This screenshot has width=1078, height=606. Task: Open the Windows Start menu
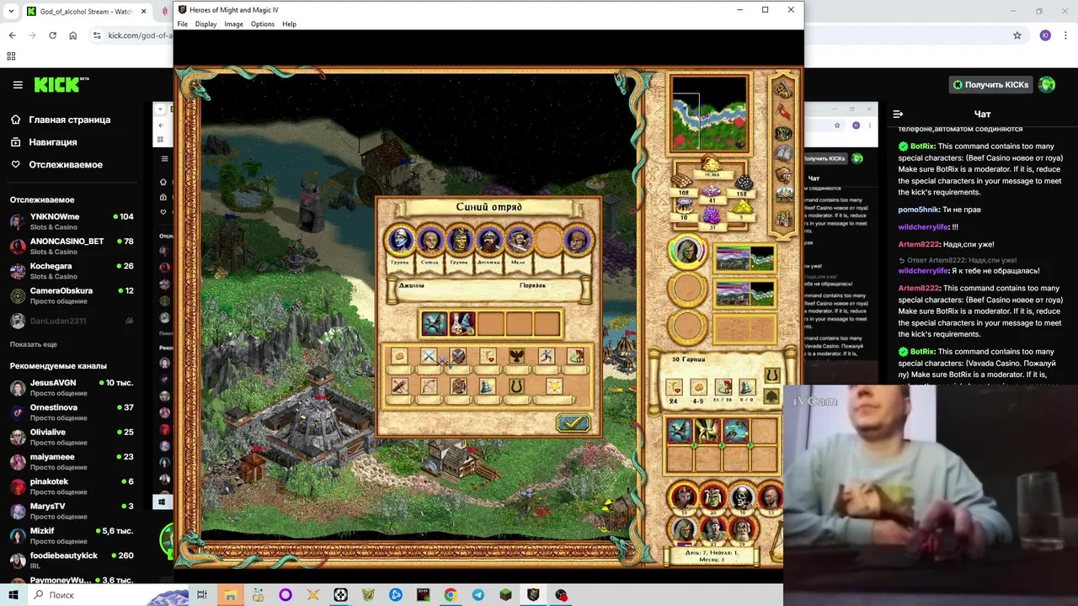(13, 595)
